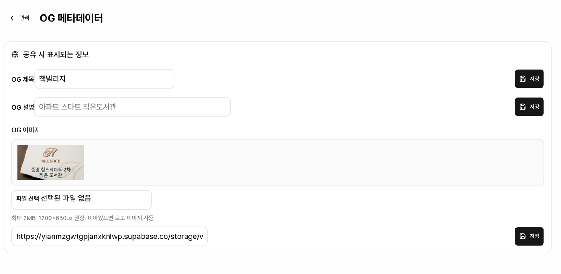The width and height of the screenshot is (561, 274).
Task: Click the OG 이미지 section label
Action: (25, 130)
